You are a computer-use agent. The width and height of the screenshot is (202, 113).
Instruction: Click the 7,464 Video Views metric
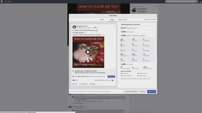(127, 32)
